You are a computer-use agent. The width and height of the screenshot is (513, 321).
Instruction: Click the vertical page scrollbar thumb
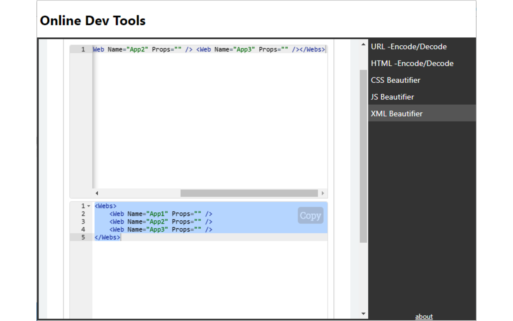(x=364, y=156)
